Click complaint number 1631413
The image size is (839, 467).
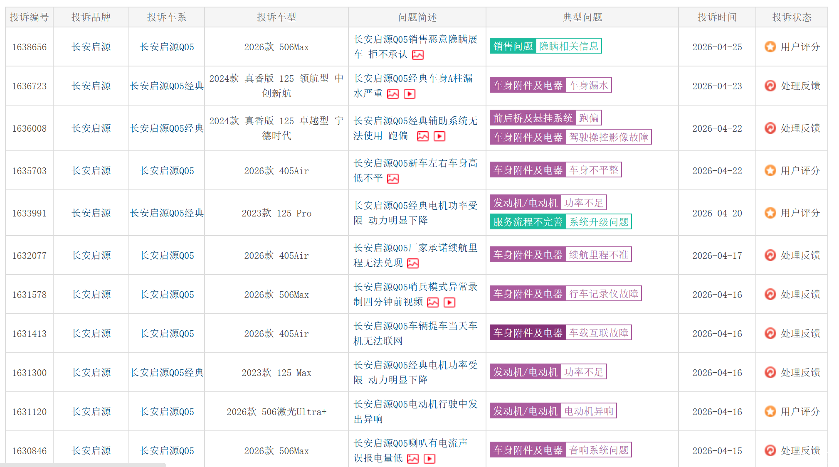(x=29, y=334)
